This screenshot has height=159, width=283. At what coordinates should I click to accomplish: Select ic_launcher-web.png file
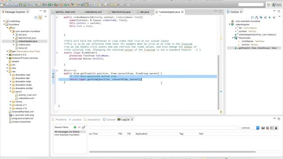coord(23,115)
